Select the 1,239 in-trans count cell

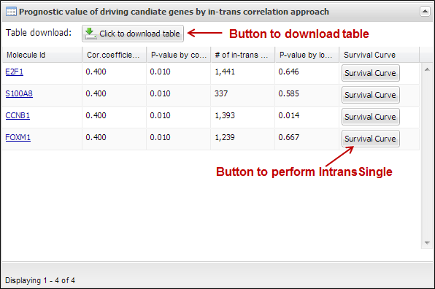click(x=243, y=139)
